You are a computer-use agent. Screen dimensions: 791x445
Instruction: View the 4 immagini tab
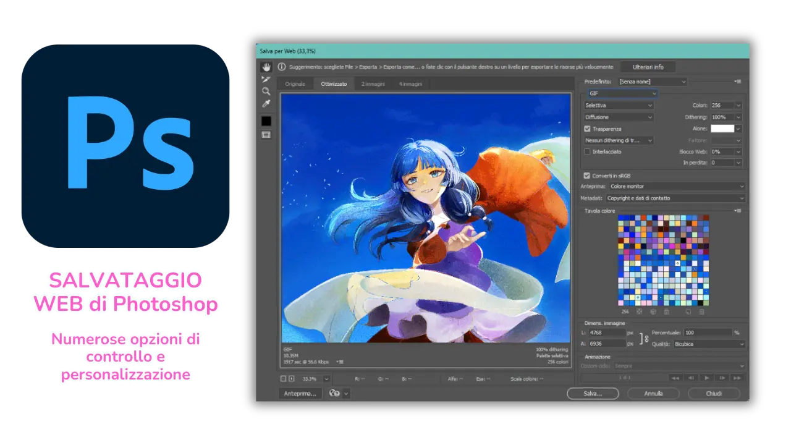tap(410, 83)
